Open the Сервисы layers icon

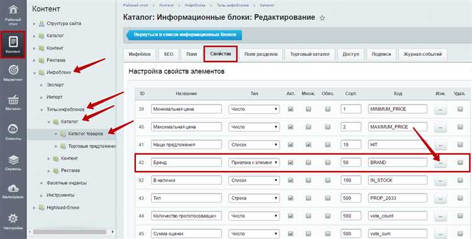pos(13,160)
